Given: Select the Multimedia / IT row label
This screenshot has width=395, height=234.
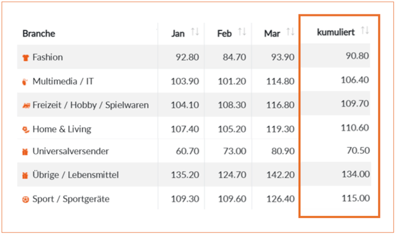Looking at the screenshot, I should point(63,81).
